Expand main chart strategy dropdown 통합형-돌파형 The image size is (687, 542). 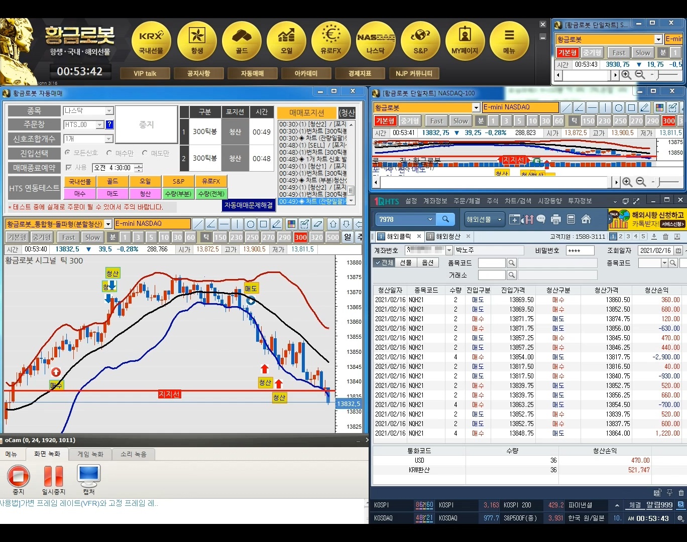108,224
